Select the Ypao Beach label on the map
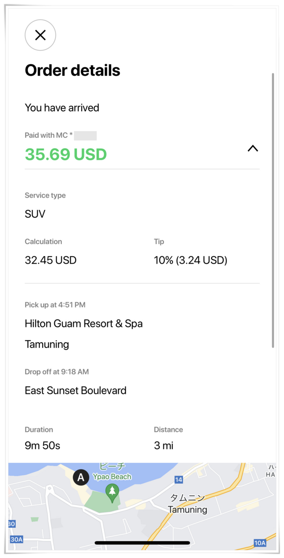284x558 pixels. (x=111, y=476)
